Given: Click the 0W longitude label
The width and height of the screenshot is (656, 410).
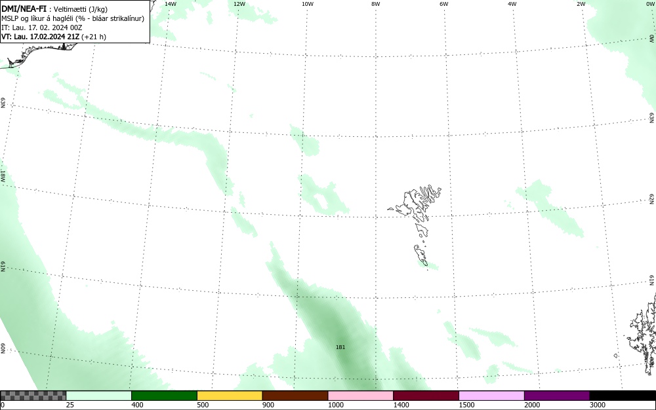Looking at the screenshot, I should coord(649,4).
